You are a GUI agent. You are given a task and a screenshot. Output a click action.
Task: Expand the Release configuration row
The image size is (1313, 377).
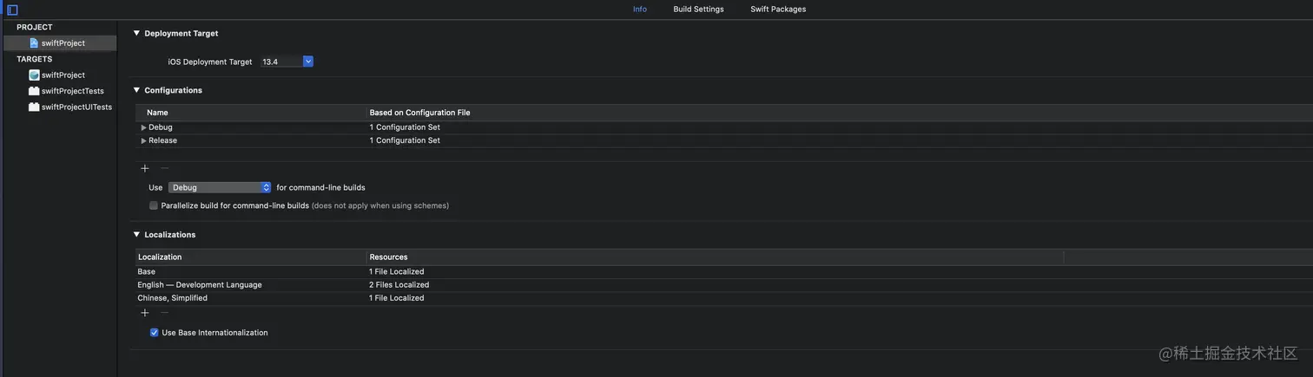click(x=144, y=140)
